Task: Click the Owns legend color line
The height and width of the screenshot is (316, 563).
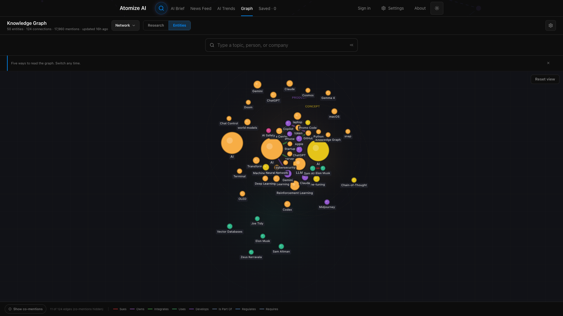Action: [x=132, y=309]
